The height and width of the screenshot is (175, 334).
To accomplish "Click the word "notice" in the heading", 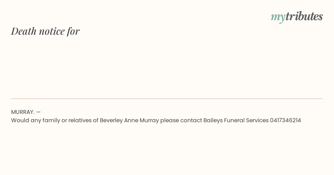I will pos(52,31).
